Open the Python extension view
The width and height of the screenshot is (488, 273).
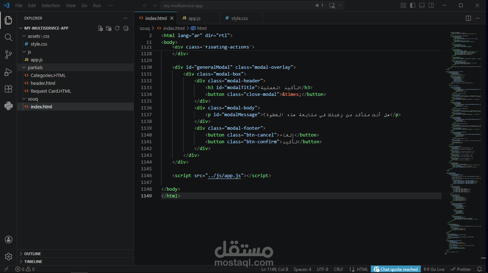9,106
